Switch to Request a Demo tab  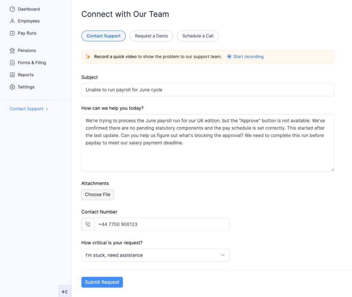(x=151, y=36)
